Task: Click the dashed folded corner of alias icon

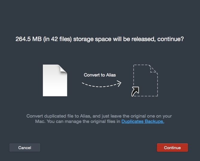Action: click(153, 69)
